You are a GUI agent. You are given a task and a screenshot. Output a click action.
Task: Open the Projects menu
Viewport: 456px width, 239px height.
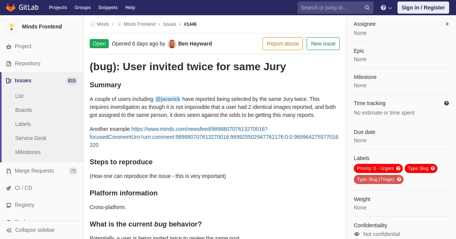pos(58,8)
